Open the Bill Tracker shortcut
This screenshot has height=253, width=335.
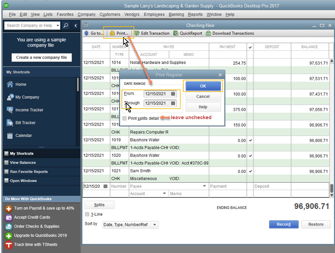point(21,123)
